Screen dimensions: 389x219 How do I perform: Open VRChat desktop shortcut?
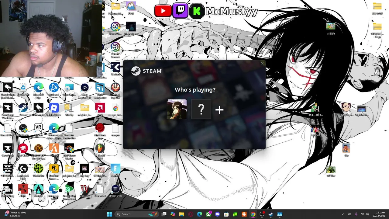[x=38, y=130]
